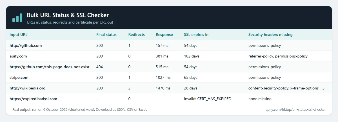Click the http://github.com URL cell
The height and width of the screenshot is (122, 338).
(x=26, y=45)
